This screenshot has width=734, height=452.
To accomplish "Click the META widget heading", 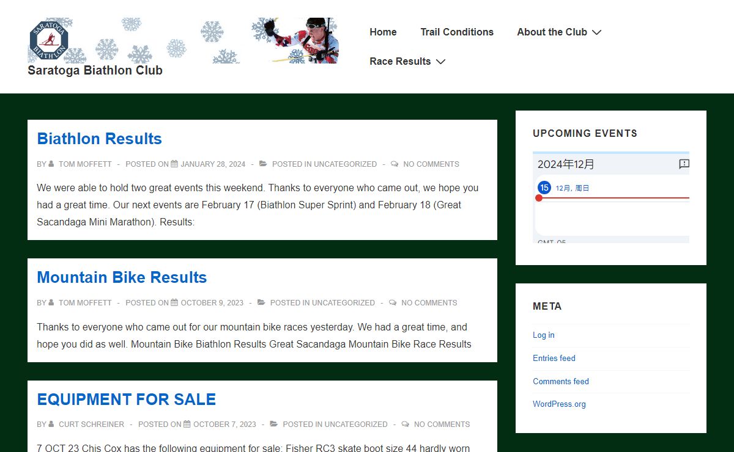I will coord(547,306).
